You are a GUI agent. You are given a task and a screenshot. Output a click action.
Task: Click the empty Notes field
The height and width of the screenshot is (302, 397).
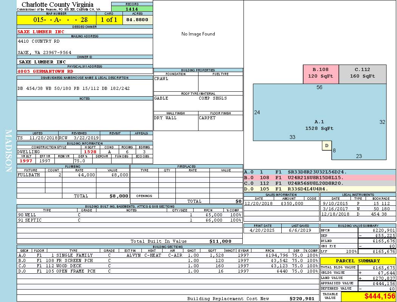point(85,115)
